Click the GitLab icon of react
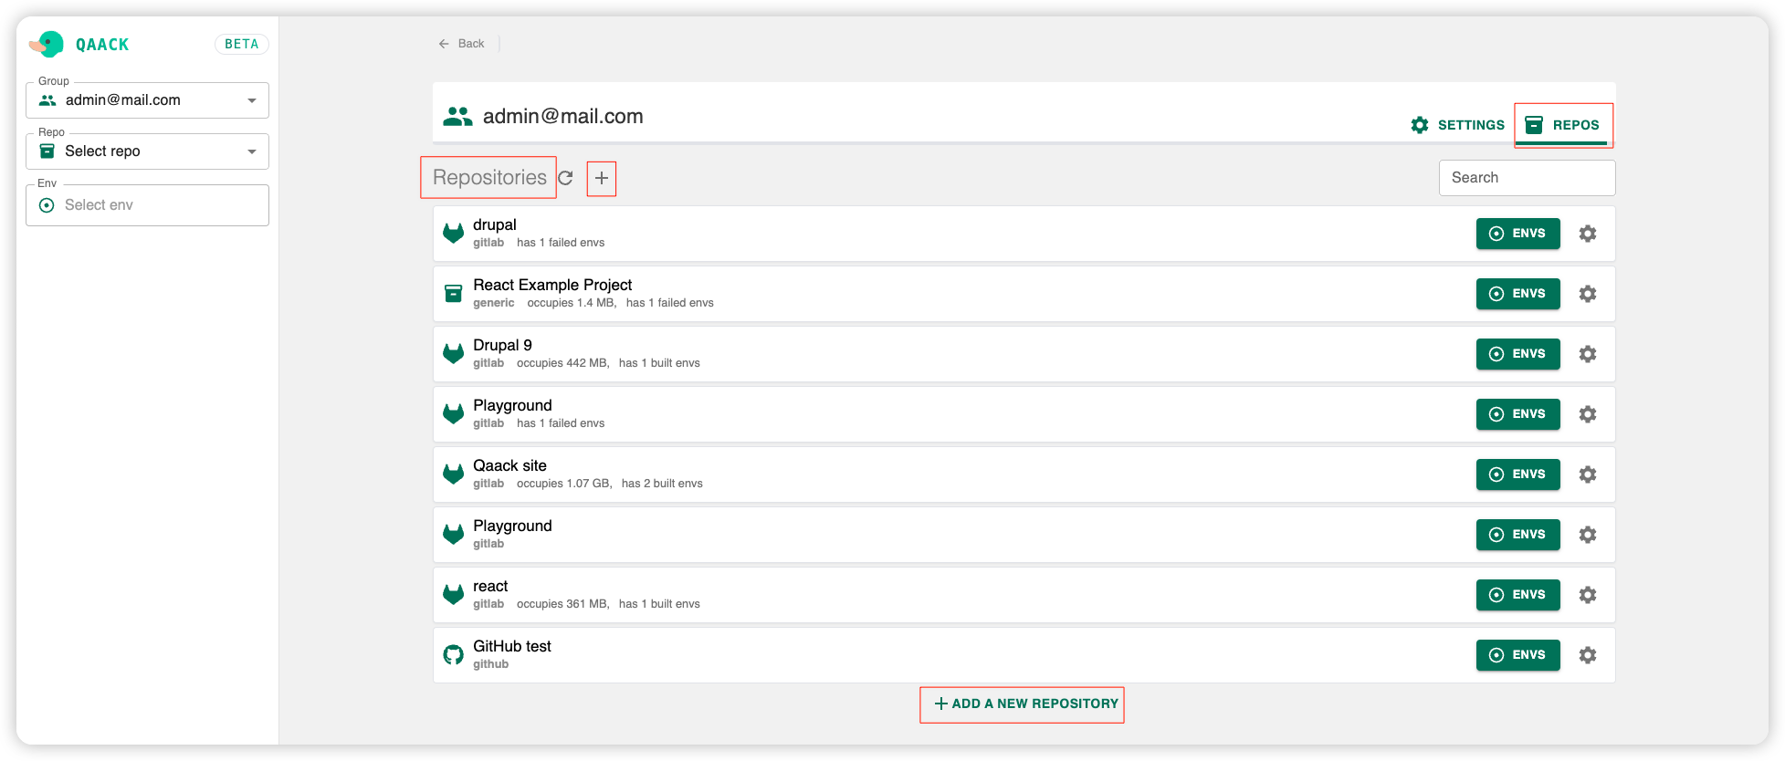This screenshot has height=761, width=1785. pyautogui.click(x=453, y=595)
